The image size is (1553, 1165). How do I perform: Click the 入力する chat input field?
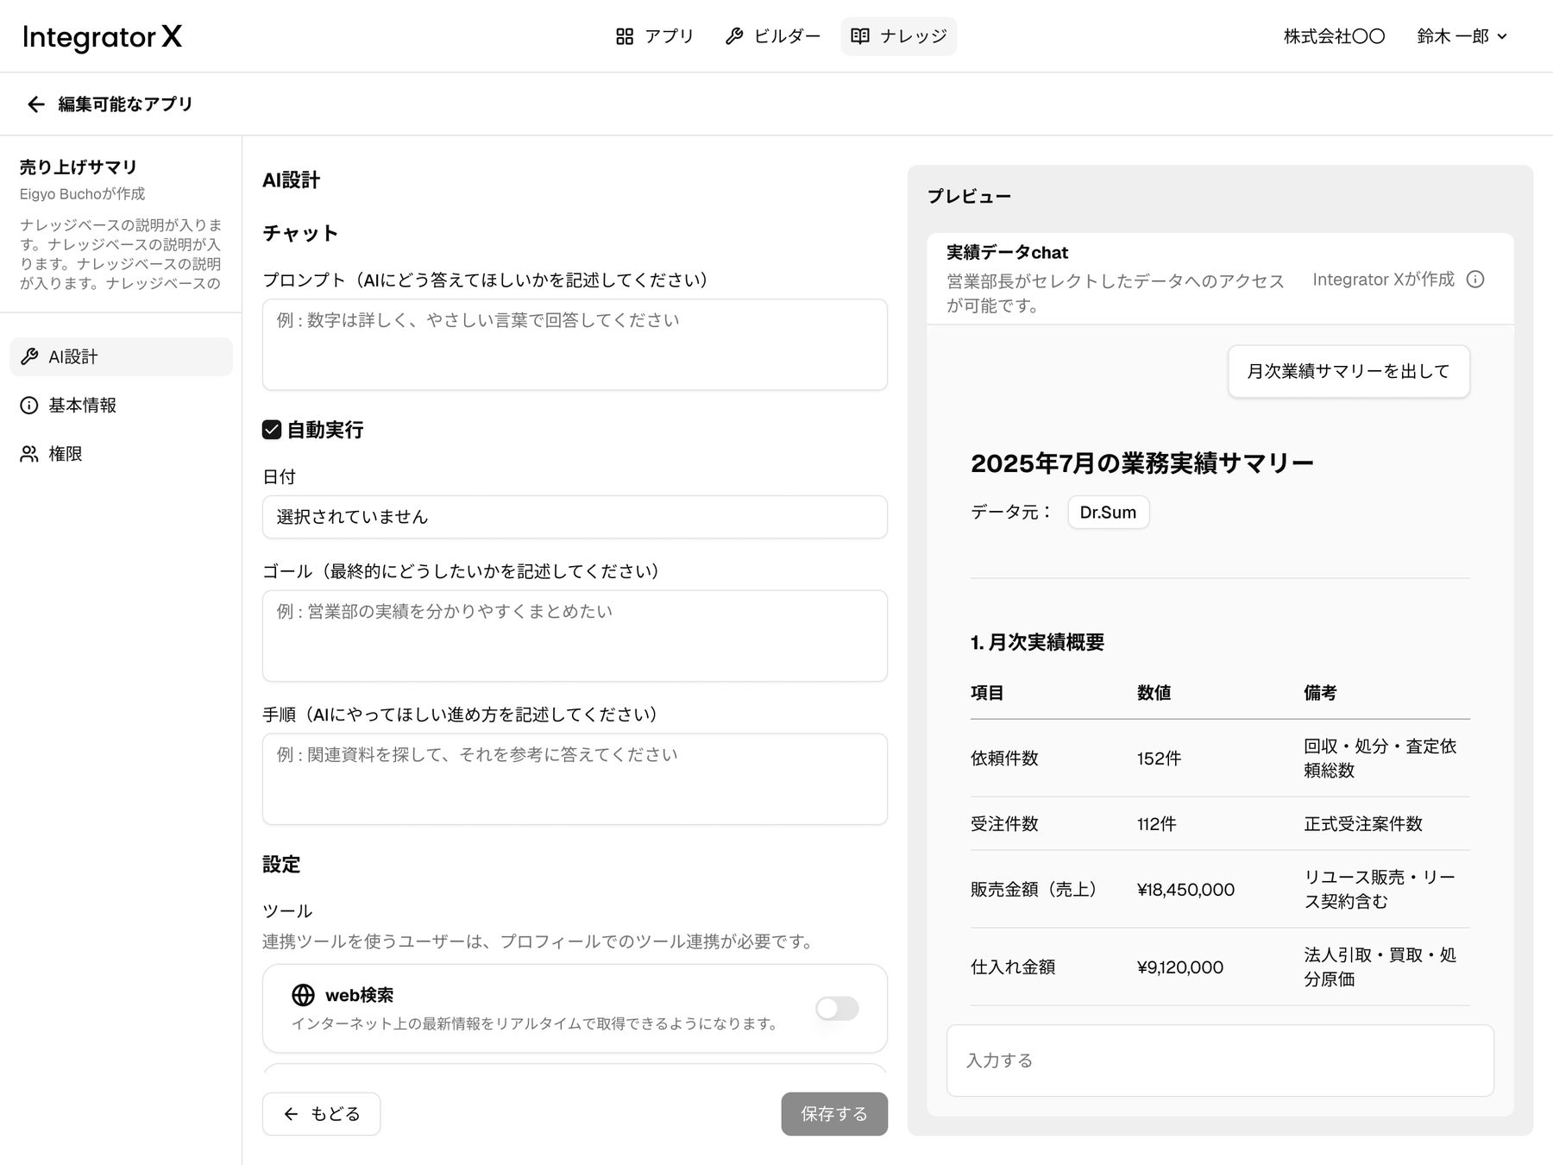click(x=1220, y=1061)
